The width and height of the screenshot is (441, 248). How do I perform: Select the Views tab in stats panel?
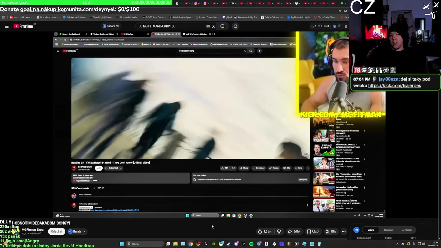(x=371, y=230)
